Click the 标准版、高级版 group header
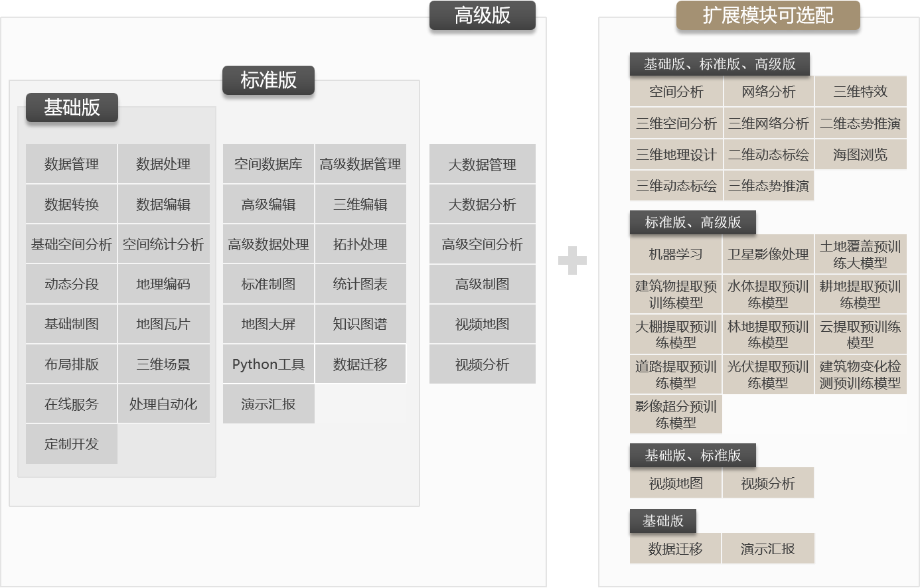The height and width of the screenshot is (588, 920). (x=693, y=222)
